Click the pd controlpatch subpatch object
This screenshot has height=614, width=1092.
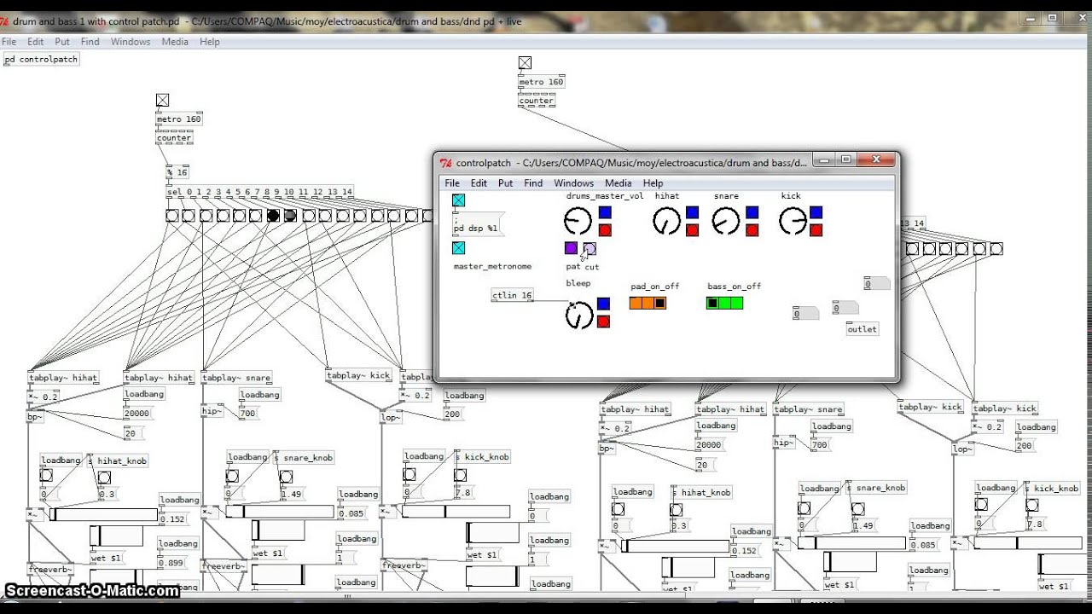coord(41,60)
